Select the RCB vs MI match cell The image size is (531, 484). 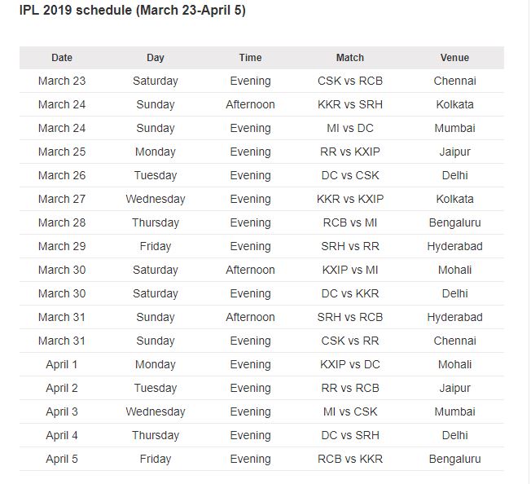[350, 223]
